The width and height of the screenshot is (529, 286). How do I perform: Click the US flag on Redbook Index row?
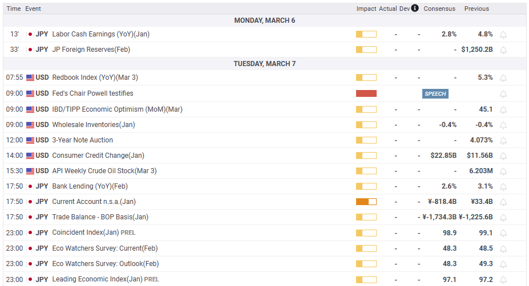pyautogui.click(x=30, y=78)
